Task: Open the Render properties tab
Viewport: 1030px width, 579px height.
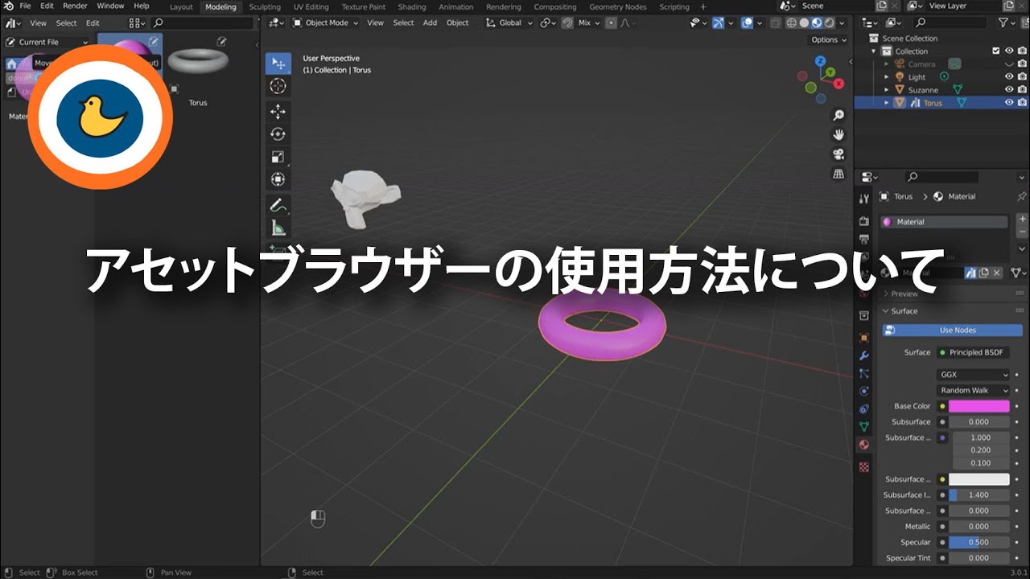Action: 864,221
